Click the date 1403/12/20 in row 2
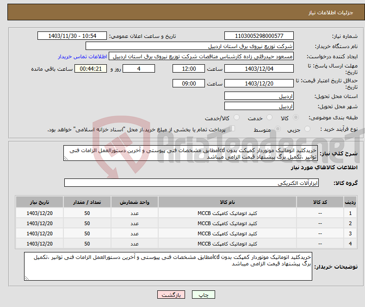The height and width of the screenshot is (307, 365). click(40, 223)
